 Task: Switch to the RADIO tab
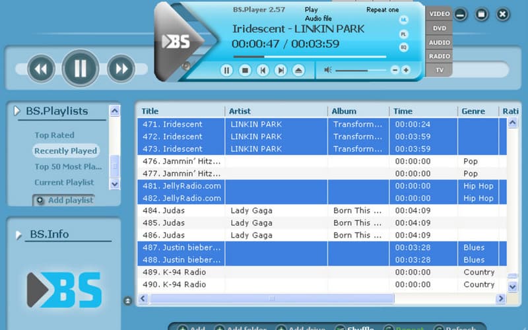coord(439,56)
